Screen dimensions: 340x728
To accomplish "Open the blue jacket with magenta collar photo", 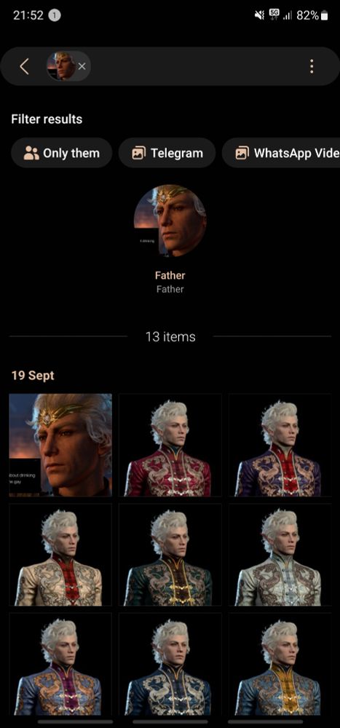I will [60, 665].
